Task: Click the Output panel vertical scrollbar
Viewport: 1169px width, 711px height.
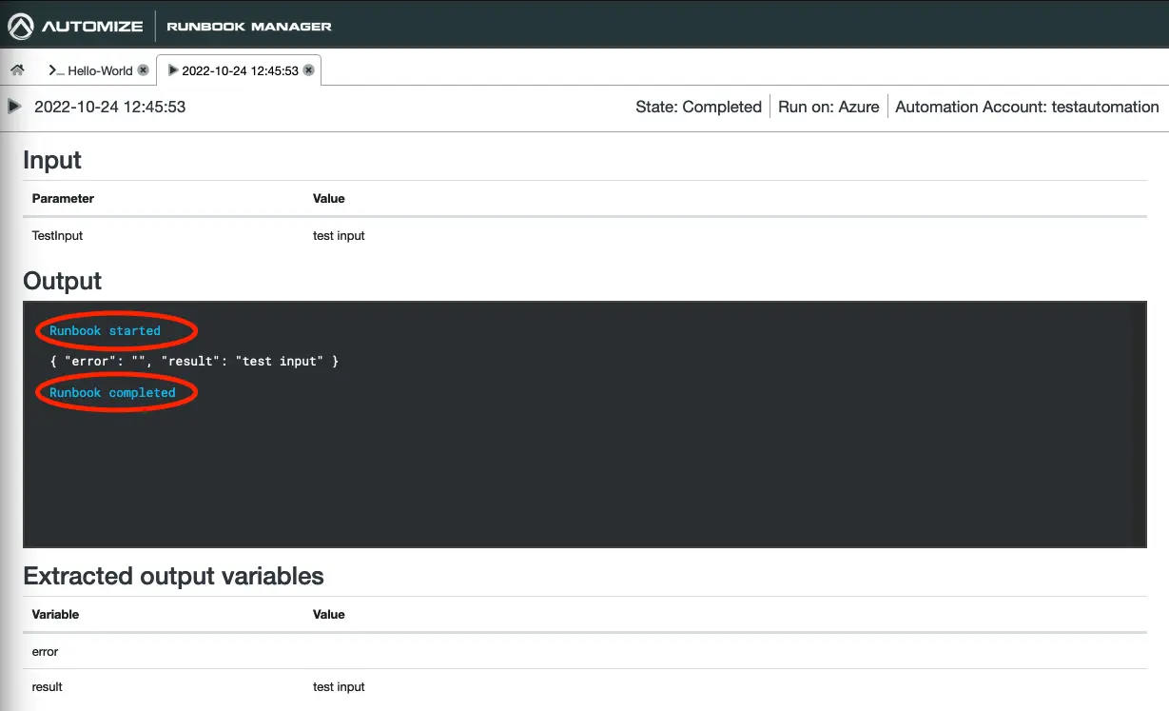Action: click(1139, 424)
